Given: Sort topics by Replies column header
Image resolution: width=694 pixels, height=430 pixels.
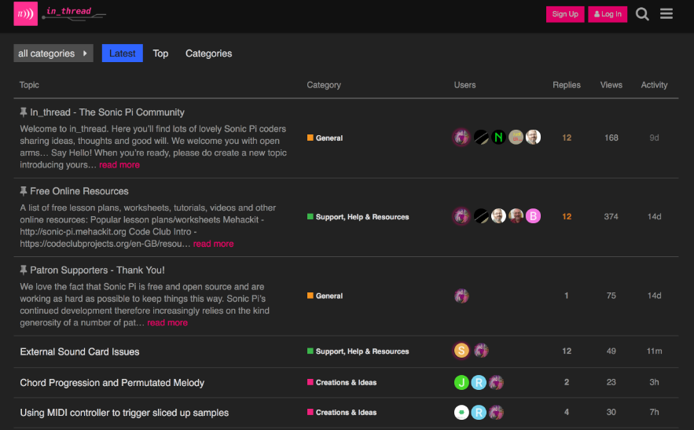Looking at the screenshot, I should [x=567, y=85].
